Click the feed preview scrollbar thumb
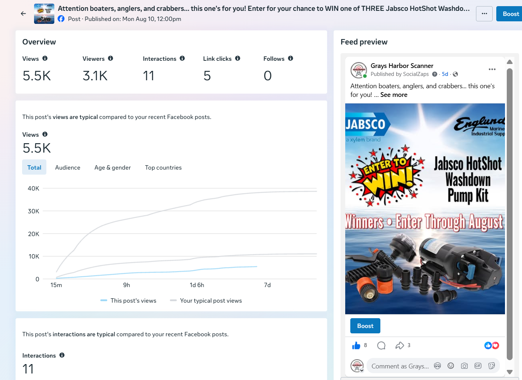This screenshot has width=522, height=380. tap(510, 214)
